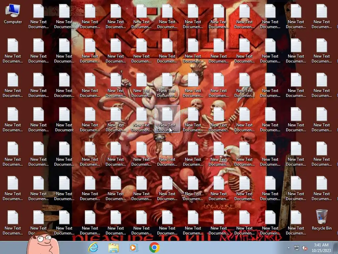Select the file fully labeled "New Text Document"

pyautogui.click(x=64, y=119)
